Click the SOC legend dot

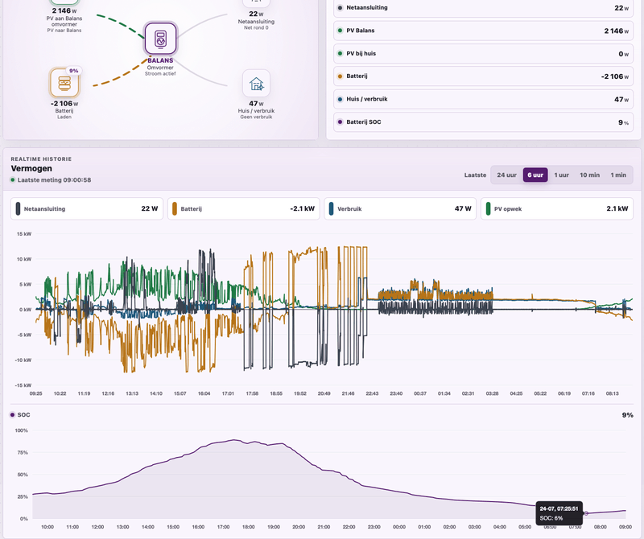click(12, 414)
